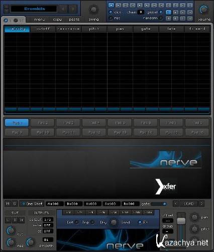Click the chain value field
Viewport: 214px width, 252px height.
coord(141,12)
